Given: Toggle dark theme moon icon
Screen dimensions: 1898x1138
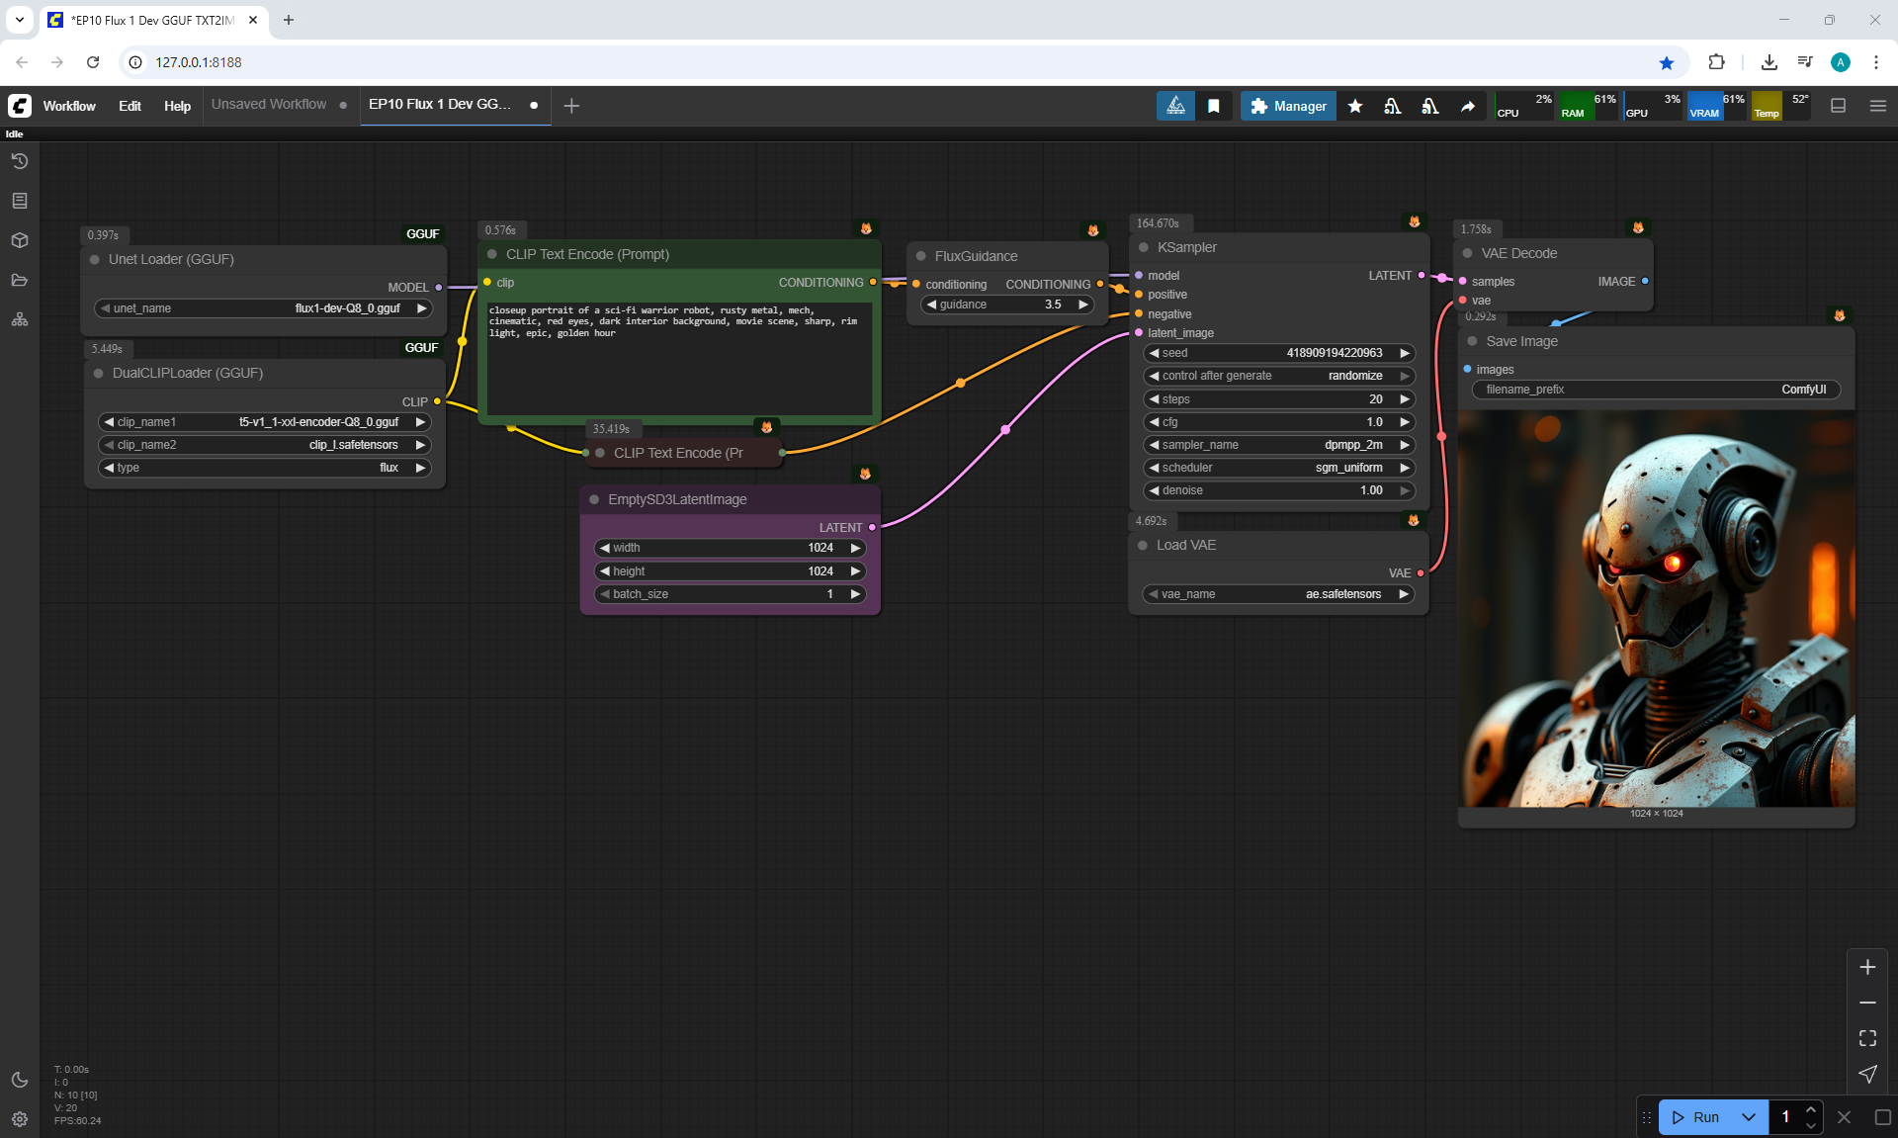Looking at the screenshot, I should [20, 1080].
